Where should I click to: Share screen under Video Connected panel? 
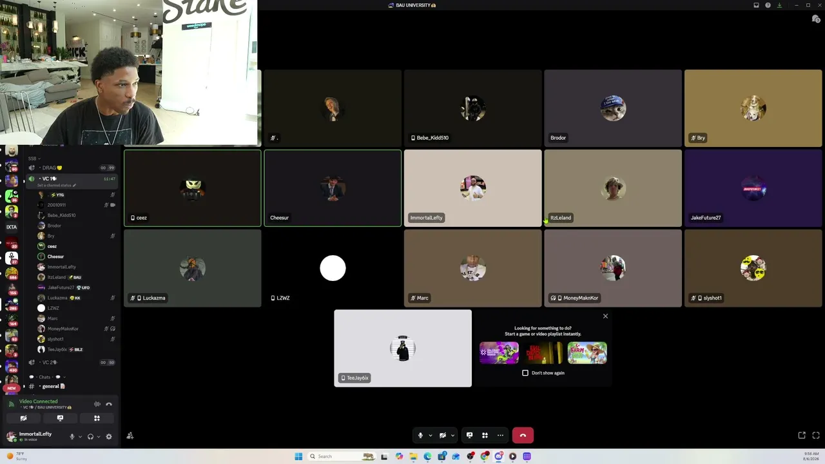pos(60,418)
